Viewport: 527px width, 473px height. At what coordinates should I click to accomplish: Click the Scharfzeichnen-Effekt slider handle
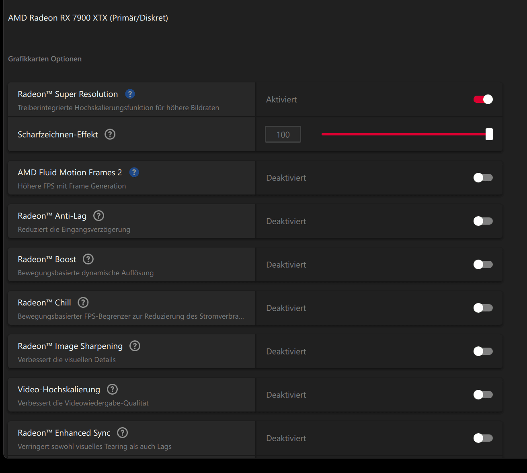(x=489, y=134)
